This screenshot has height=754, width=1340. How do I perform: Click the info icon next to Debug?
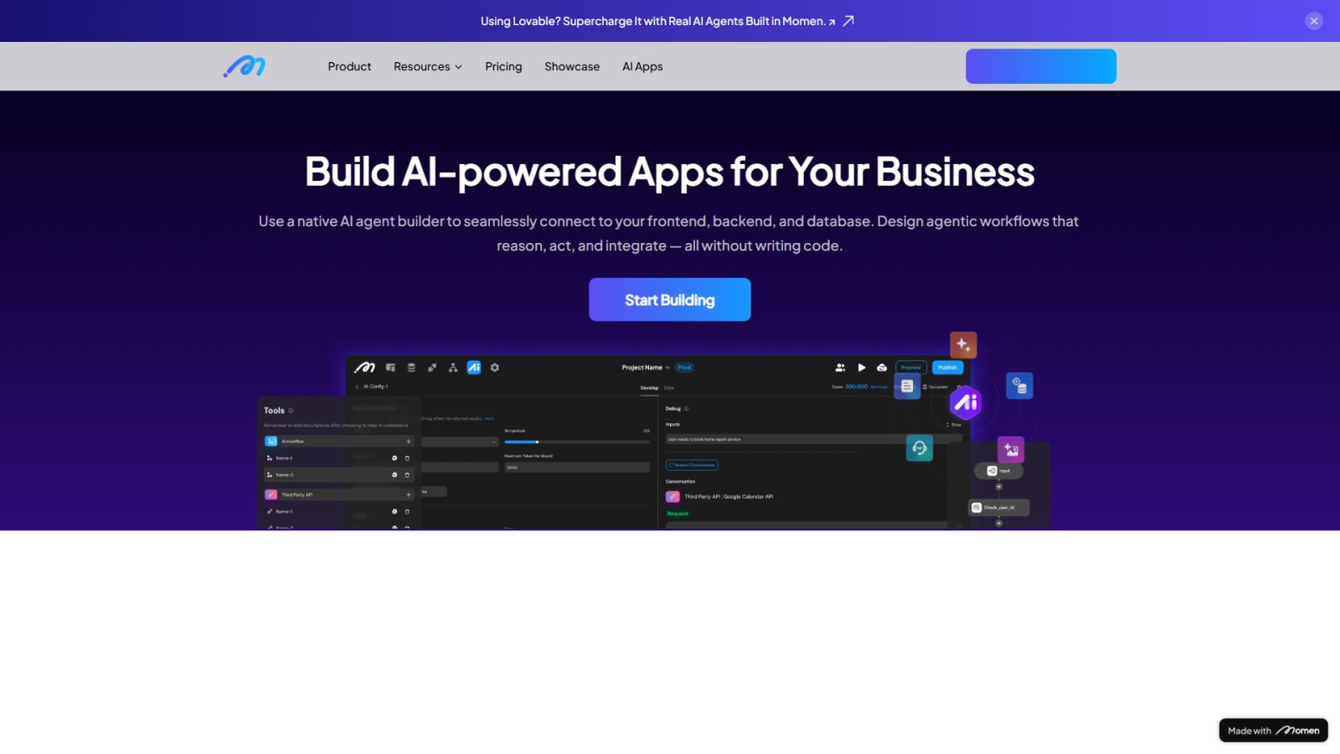[x=687, y=409]
